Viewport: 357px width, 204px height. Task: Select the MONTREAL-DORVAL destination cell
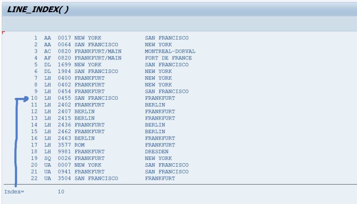pyautogui.click(x=170, y=51)
